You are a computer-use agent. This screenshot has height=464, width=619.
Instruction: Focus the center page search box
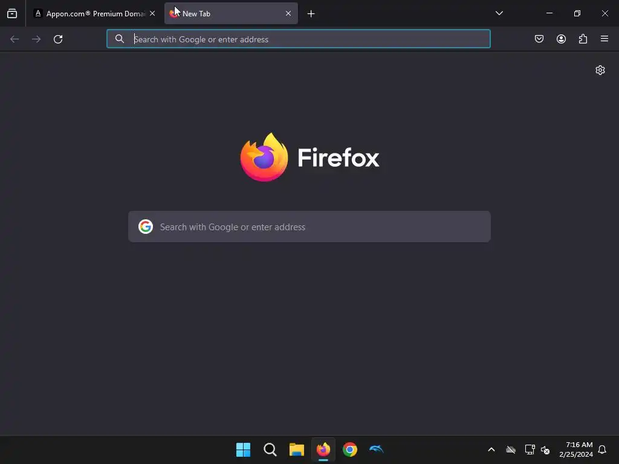[x=309, y=227]
